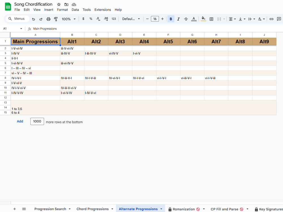283x212 pixels.
Task: Increase decimal places
Action: pos(106,19)
